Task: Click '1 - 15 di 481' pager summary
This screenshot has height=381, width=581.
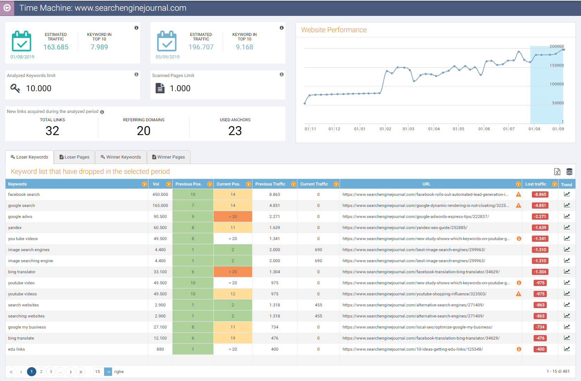Action: tap(558, 371)
